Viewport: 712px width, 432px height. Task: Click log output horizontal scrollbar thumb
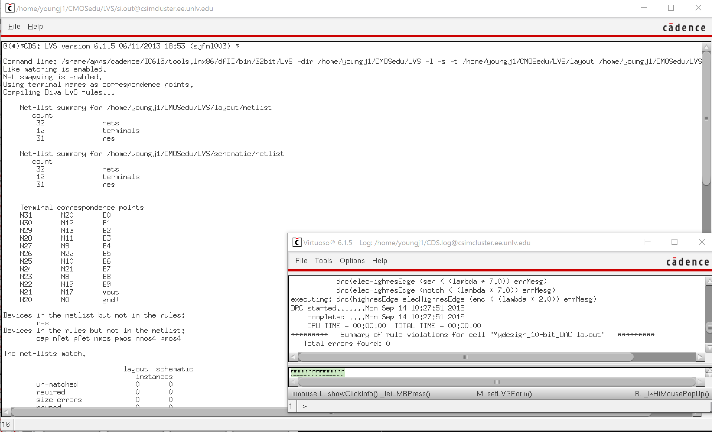465,357
